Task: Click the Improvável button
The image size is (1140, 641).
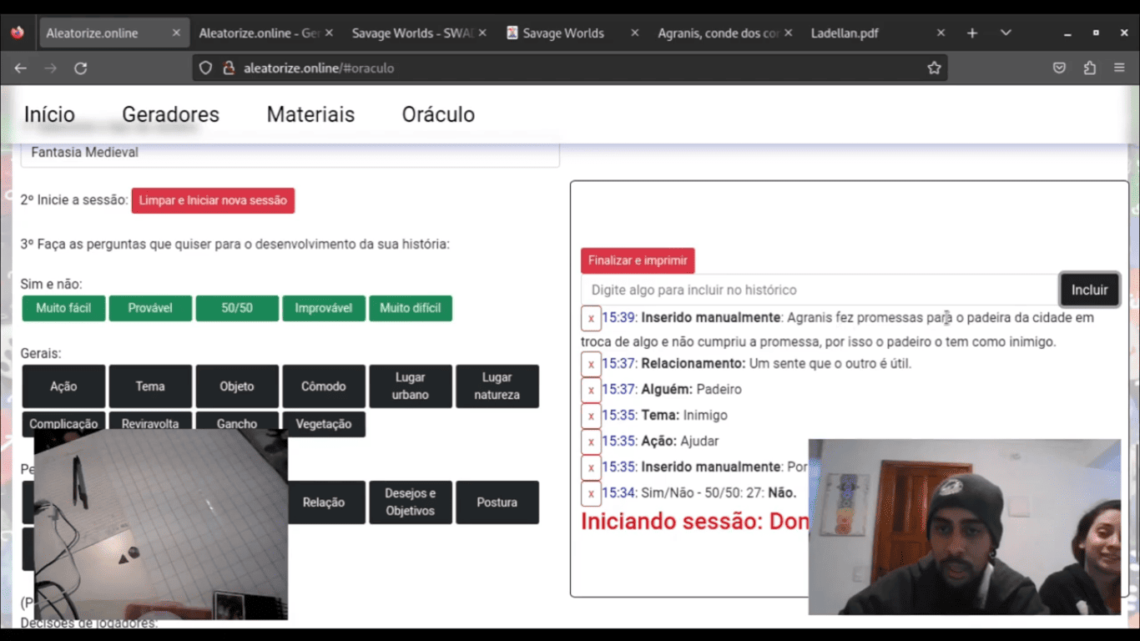Action: pyautogui.click(x=324, y=308)
